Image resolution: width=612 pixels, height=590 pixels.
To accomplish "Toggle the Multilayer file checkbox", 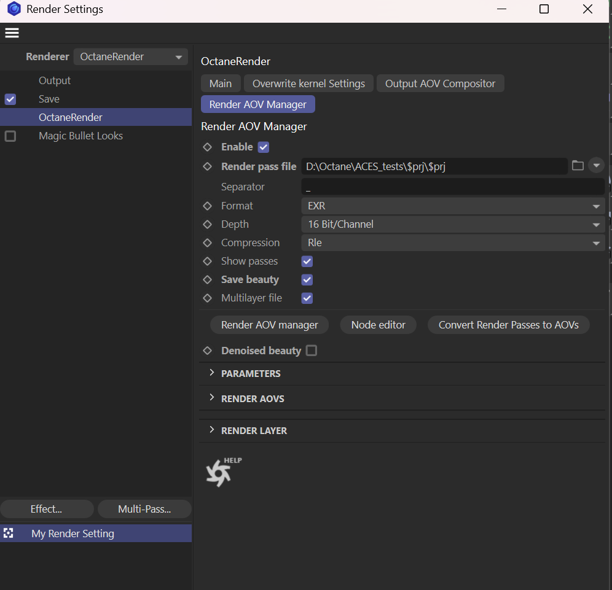I will click(307, 298).
